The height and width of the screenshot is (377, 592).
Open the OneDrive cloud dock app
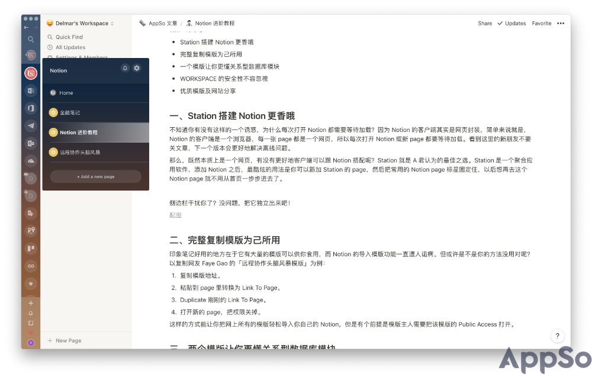(x=31, y=161)
